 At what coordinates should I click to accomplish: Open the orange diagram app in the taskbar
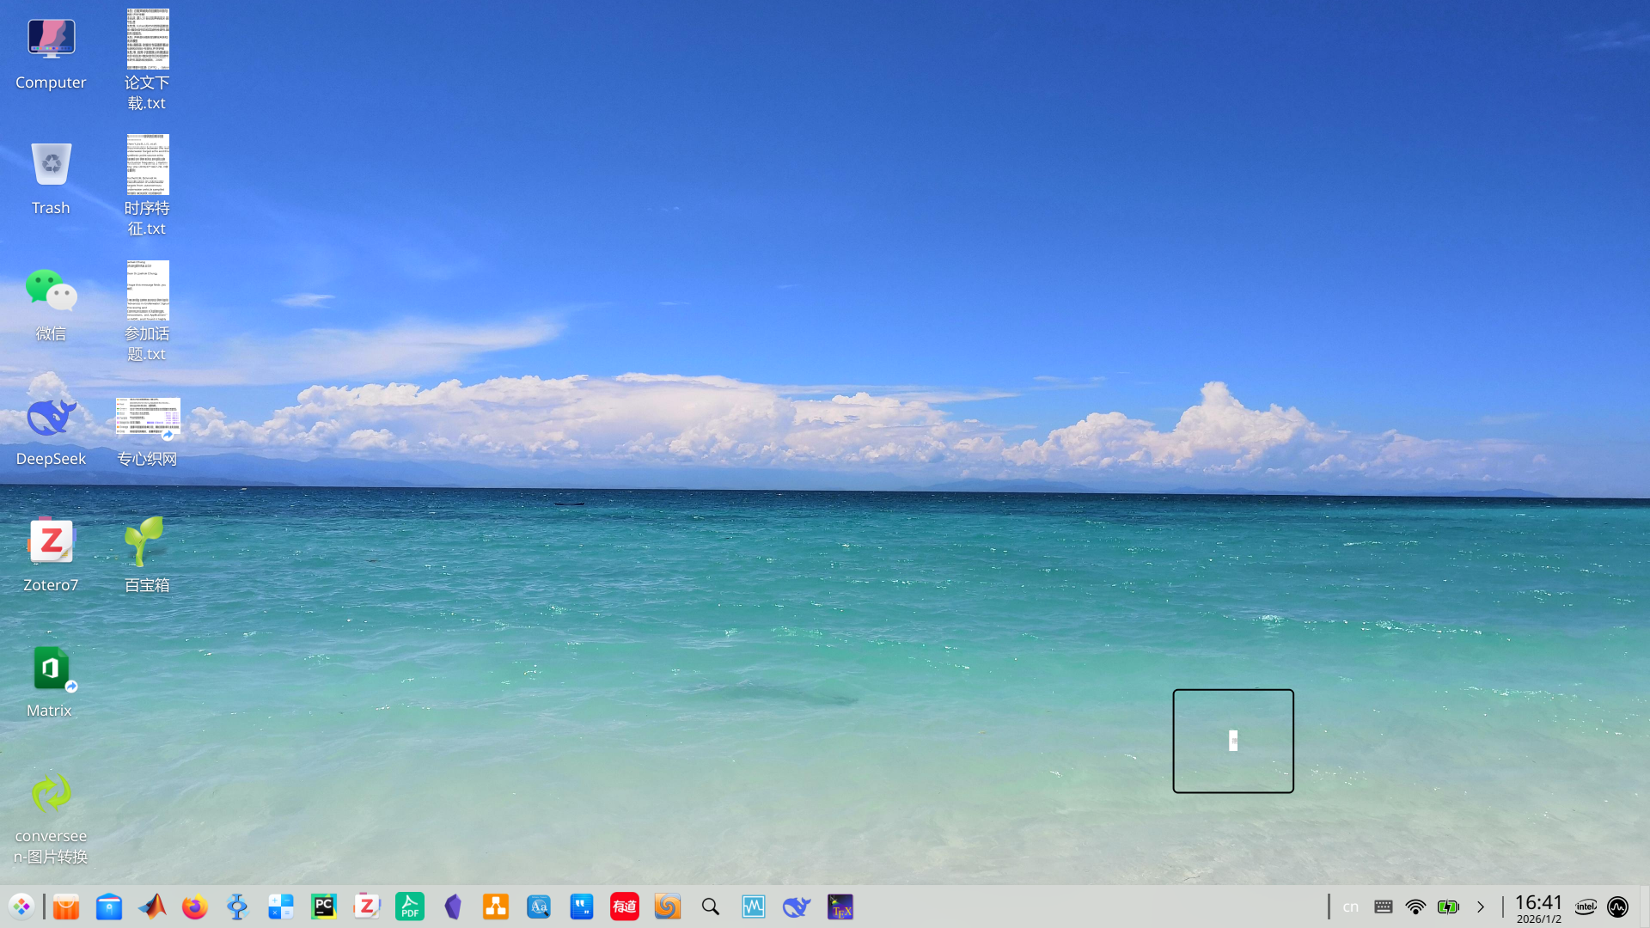(x=496, y=907)
